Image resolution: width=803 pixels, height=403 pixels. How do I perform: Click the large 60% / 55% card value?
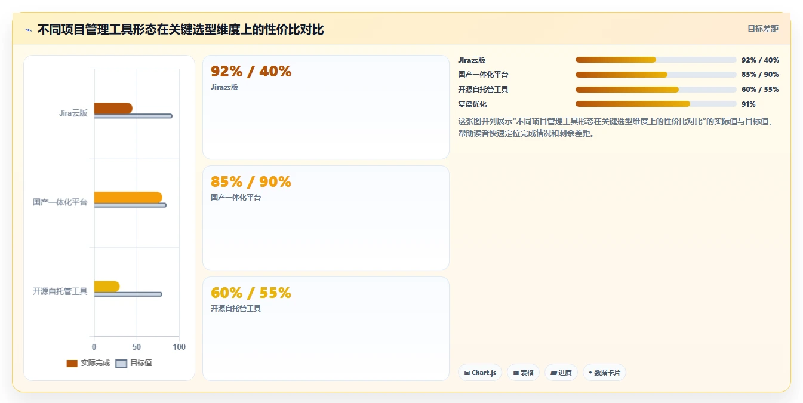point(251,293)
